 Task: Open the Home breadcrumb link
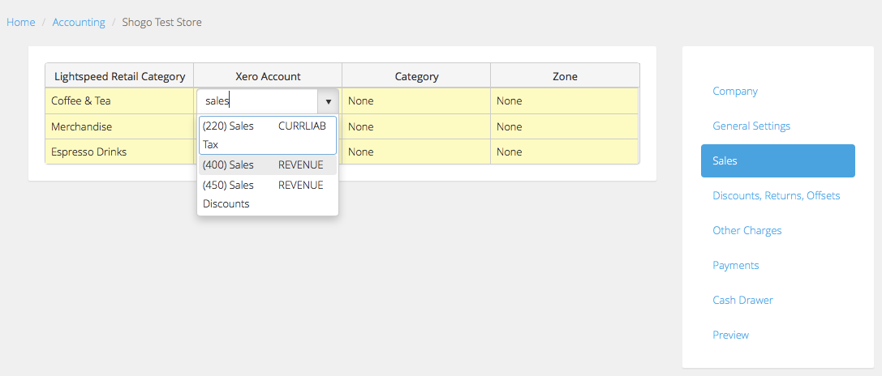[21, 23]
